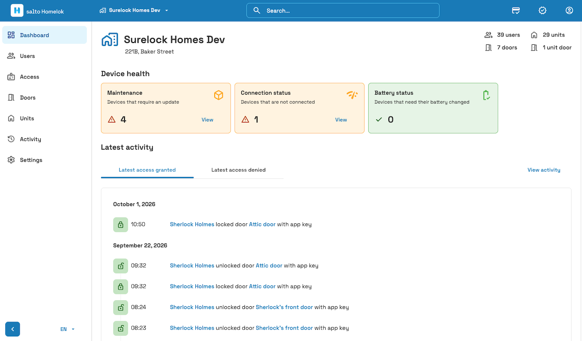Click the unlock icon for 08:23 entry
This screenshot has width=582, height=341.
[120, 328]
